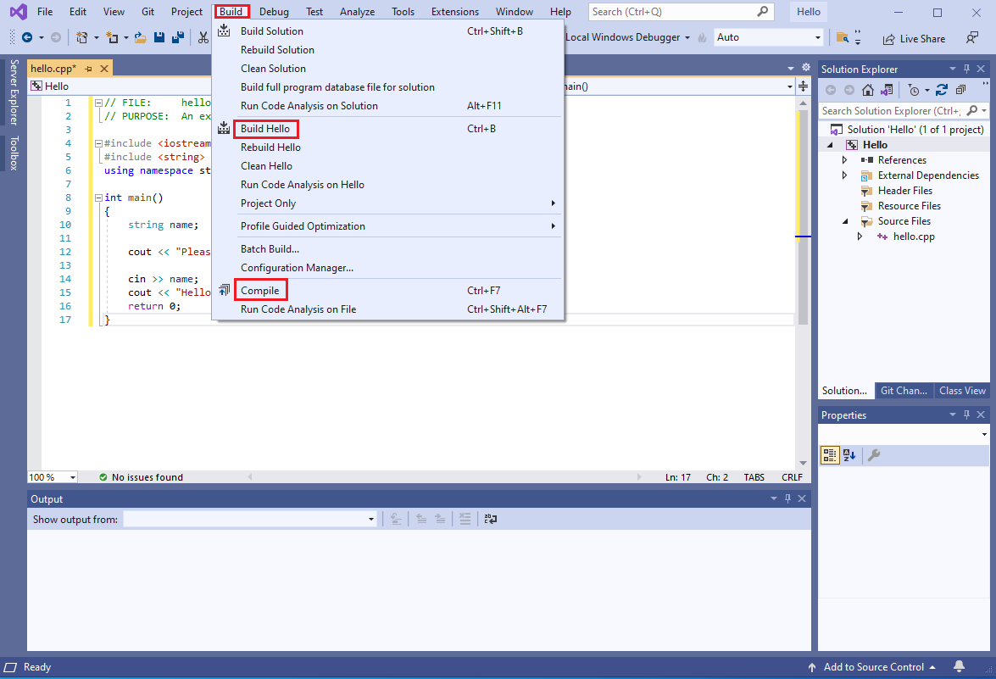Select Build Solution from Build menu
The height and width of the screenshot is (679, 996).
(387, 31)
